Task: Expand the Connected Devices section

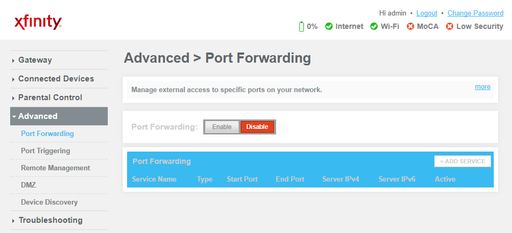Action: tap(56, 79)
